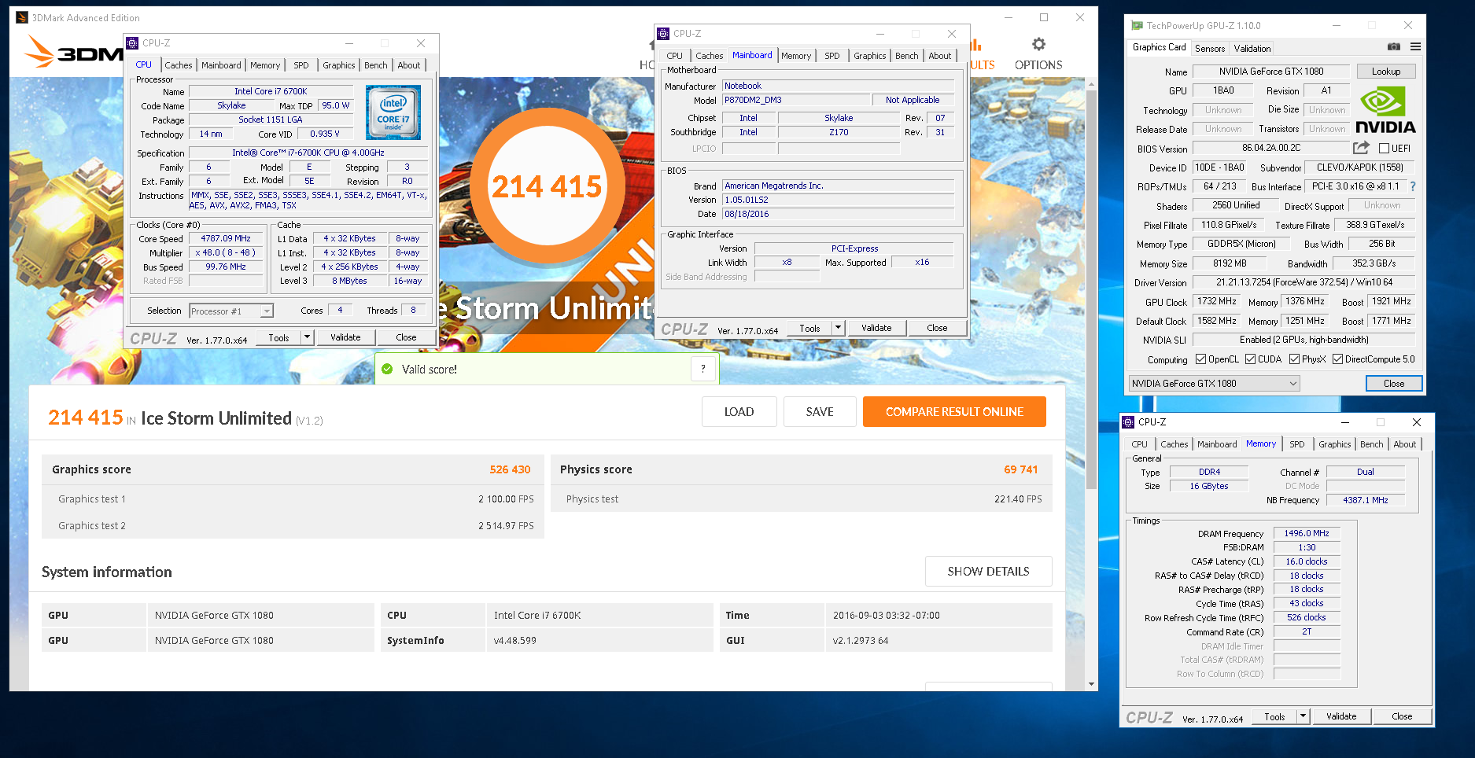Screen dimensions: 1475x758
Task: Click the GPU-Z title bar app icon
Action: 1137,25
